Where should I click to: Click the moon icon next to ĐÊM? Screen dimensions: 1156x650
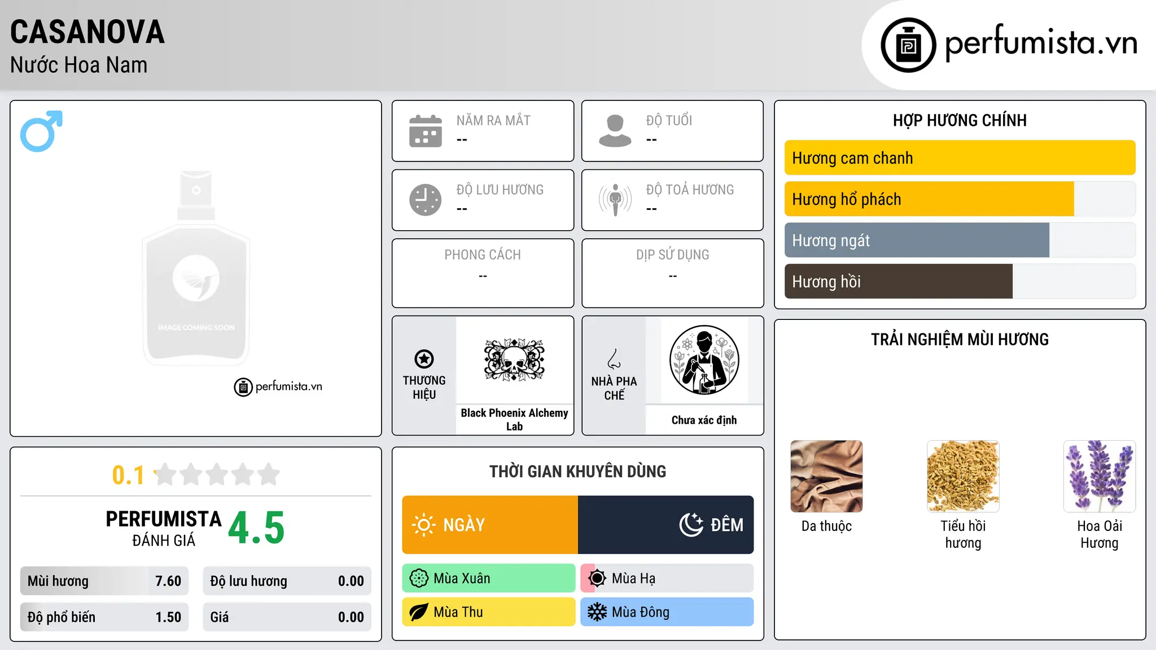pos(691,525)
